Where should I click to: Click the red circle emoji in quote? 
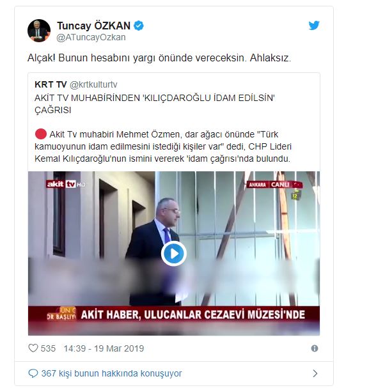click(x=41, y=134)
